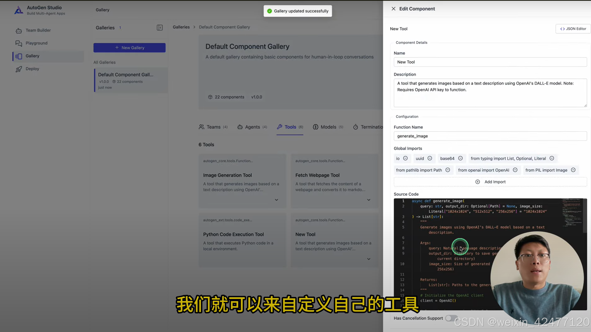Viewport: 591px width, 332px height.
Task: Remove the 'from openai import OpenAI' import
Action: click(515, 170)
